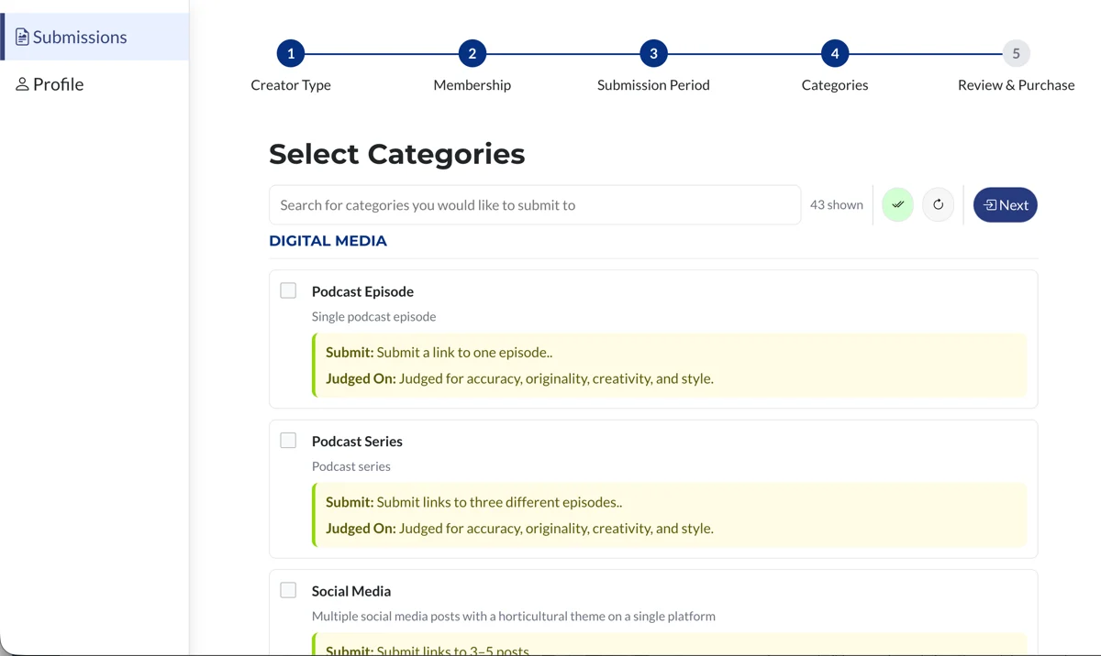This screenshot has width=1101, height=656.
Task: Click the select-all double checkmark icon
Action: pos(897,204)
